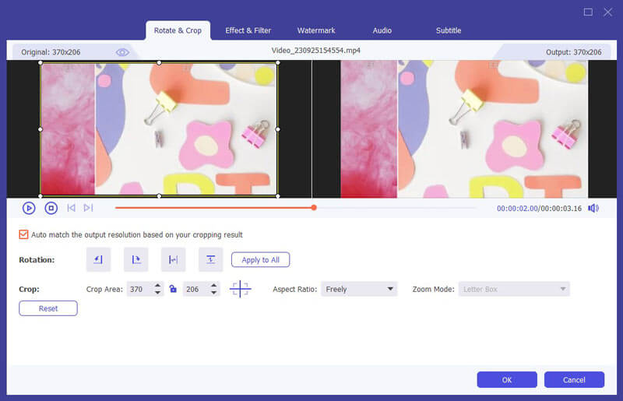Flip the video horizontally

173,259
